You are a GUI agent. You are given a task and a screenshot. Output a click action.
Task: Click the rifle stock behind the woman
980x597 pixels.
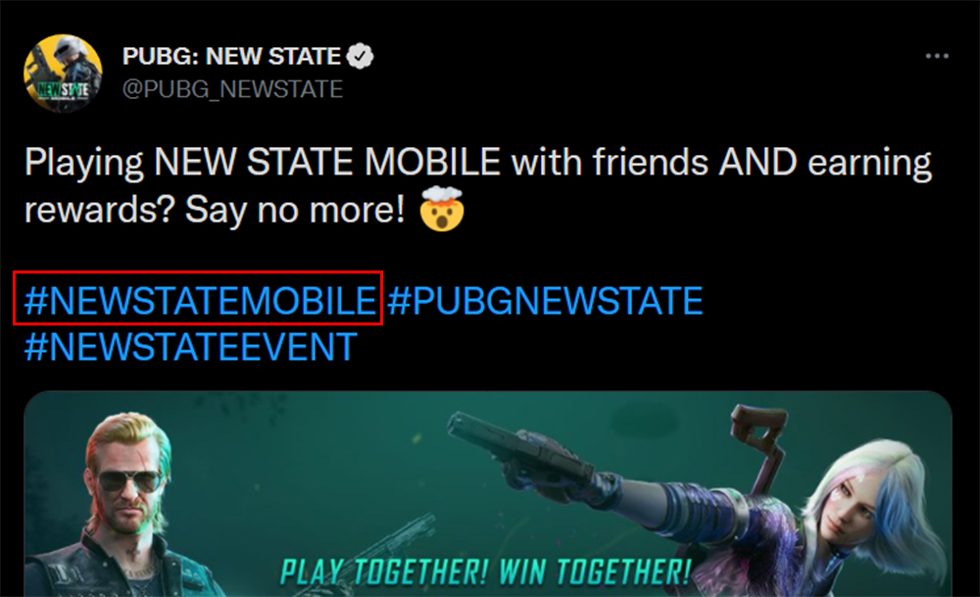[759, 437]
